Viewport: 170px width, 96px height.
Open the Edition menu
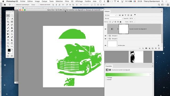click(x=30, y=1)
